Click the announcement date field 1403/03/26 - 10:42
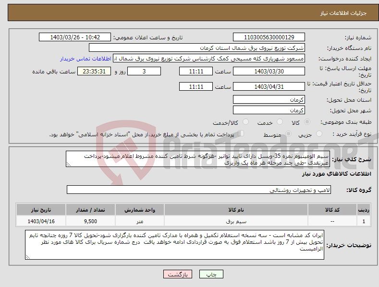This screenshot has width=379, height=287. (x=75, y=37)
